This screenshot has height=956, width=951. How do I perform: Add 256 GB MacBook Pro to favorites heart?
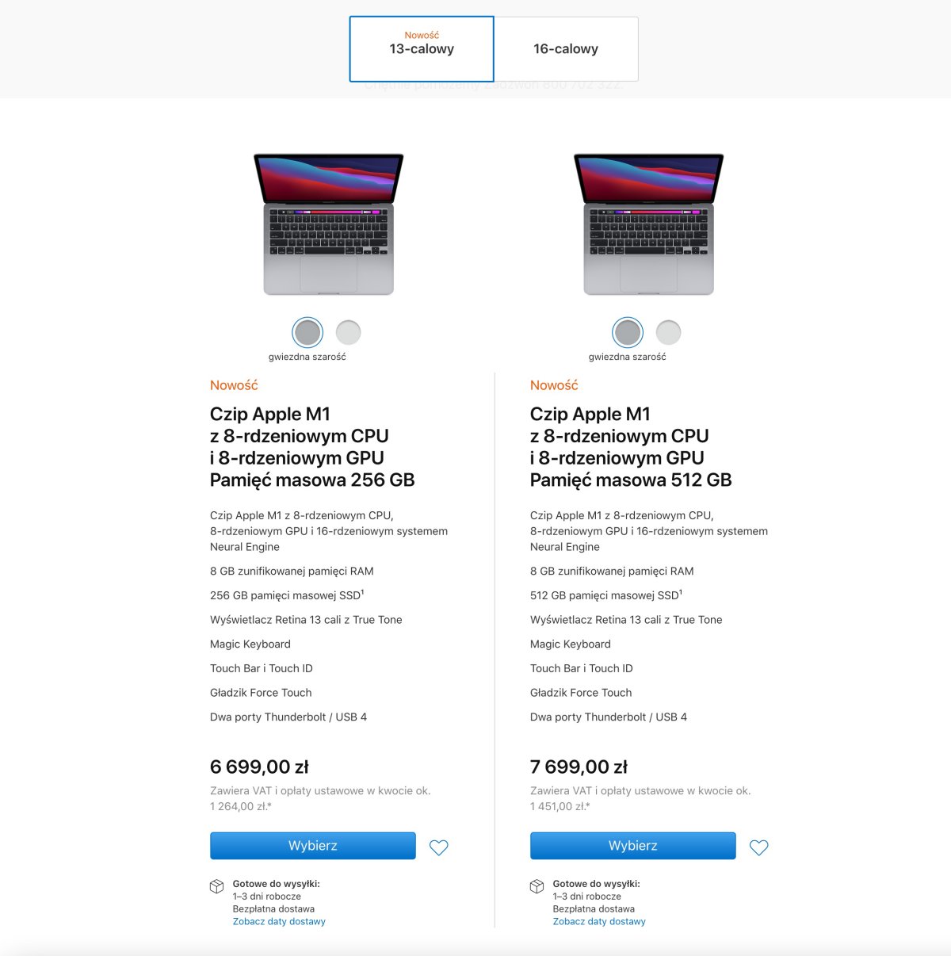[x=438, y=847]
